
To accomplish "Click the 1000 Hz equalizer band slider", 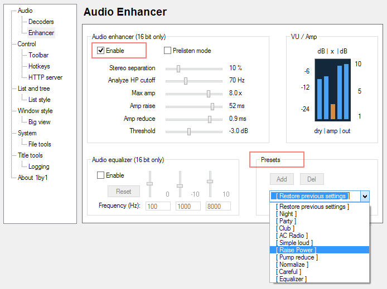I will coord(180,184).
